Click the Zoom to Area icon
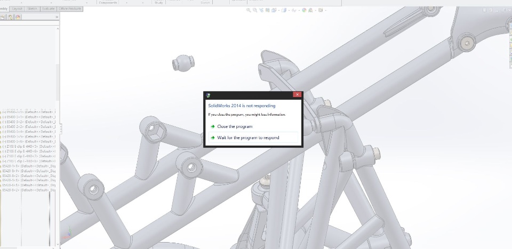 point(255,10)
